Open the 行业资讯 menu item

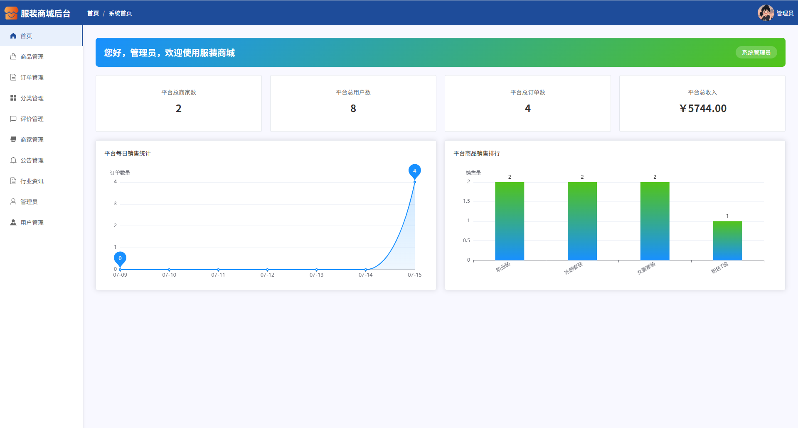(32, 181)
